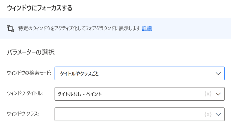The height and width of the screenshot is (126, 231).
Task: Click the ウィンドウ タイトル: label
Action: click(25, 93)
